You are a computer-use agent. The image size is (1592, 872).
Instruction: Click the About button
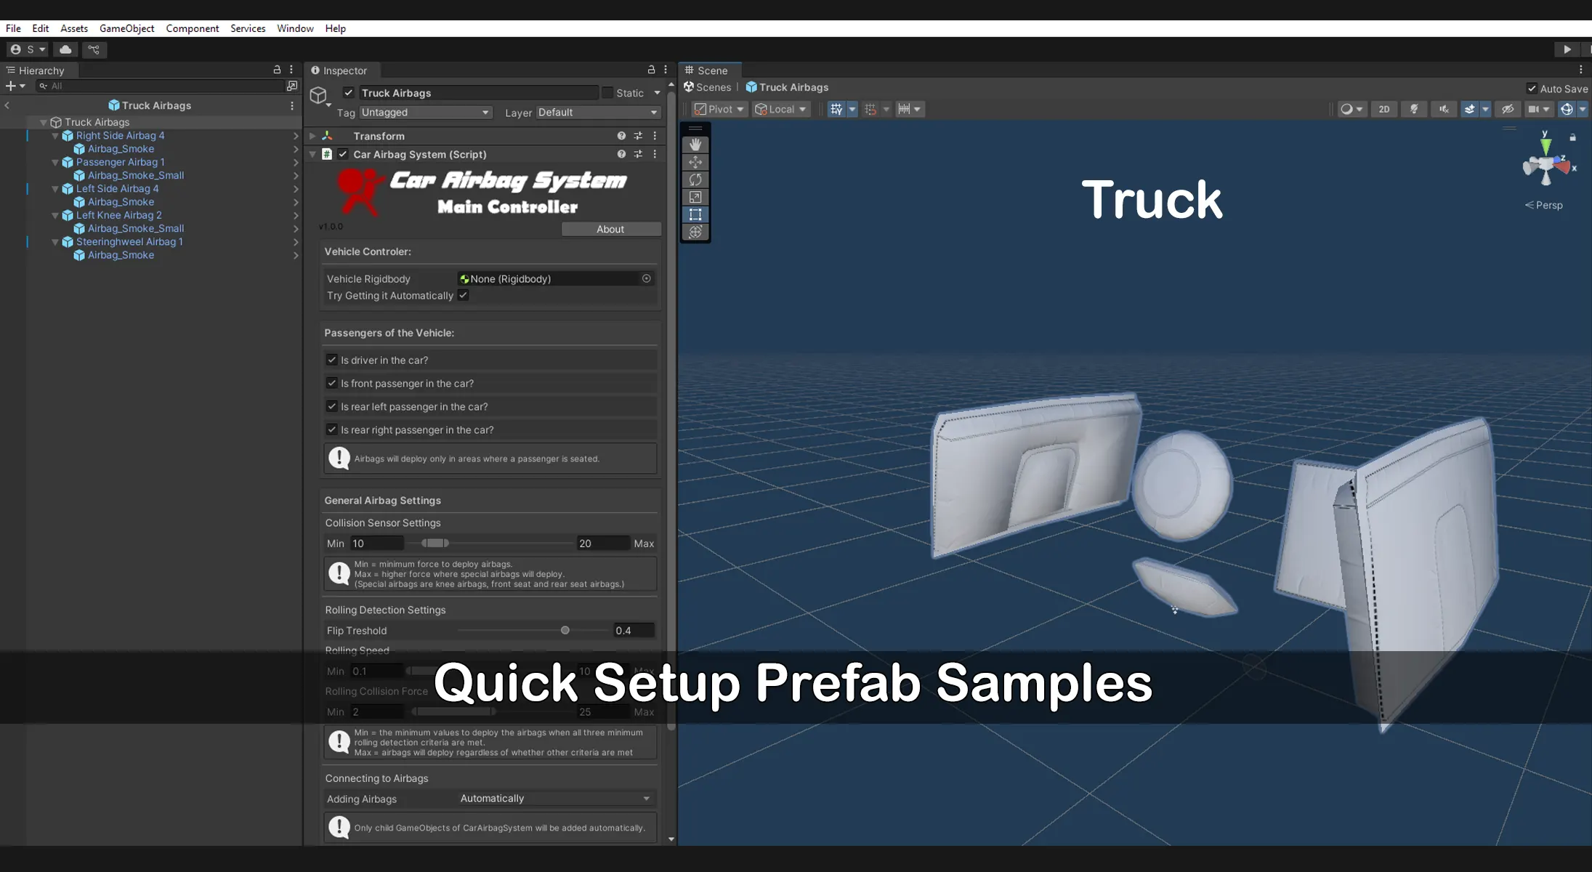[610, 229]
